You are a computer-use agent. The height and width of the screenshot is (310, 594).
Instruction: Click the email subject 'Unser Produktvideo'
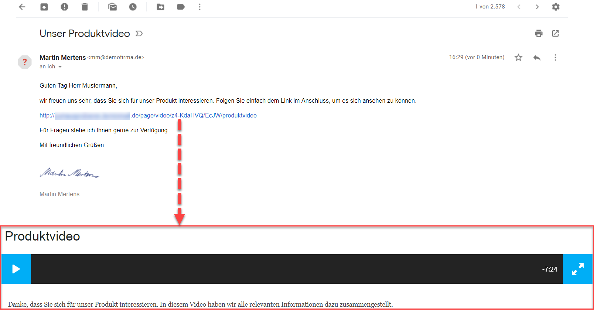click(x=85, y=34)
